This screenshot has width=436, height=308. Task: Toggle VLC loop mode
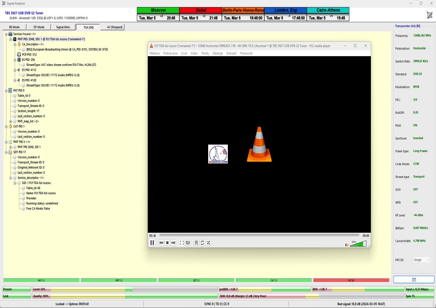click(202, 243)
